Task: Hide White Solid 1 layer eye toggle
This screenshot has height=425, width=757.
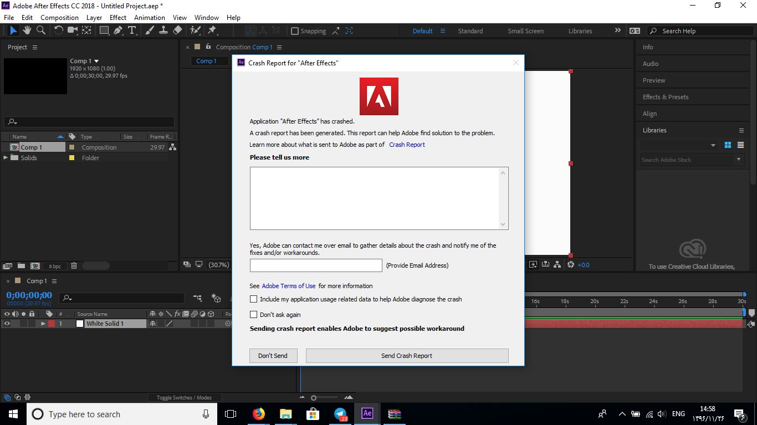Action: [7, 324]
